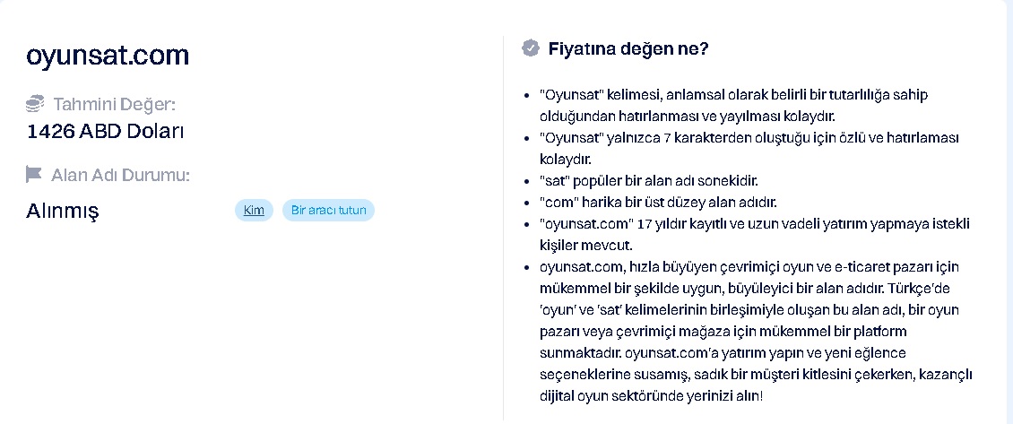
Task: Click the vertical divider between panels
Action: pyautogui.click(x=503, y=228)
